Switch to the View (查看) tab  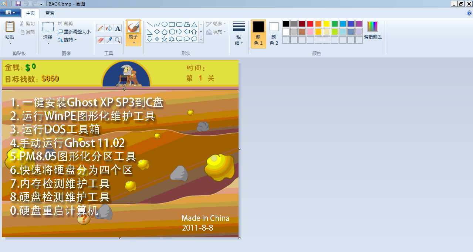pyautogui.click(x=50, y=13)
